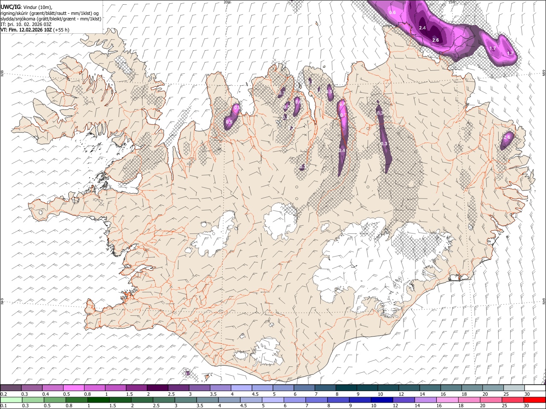Click the UWC/IG title text

10,7
